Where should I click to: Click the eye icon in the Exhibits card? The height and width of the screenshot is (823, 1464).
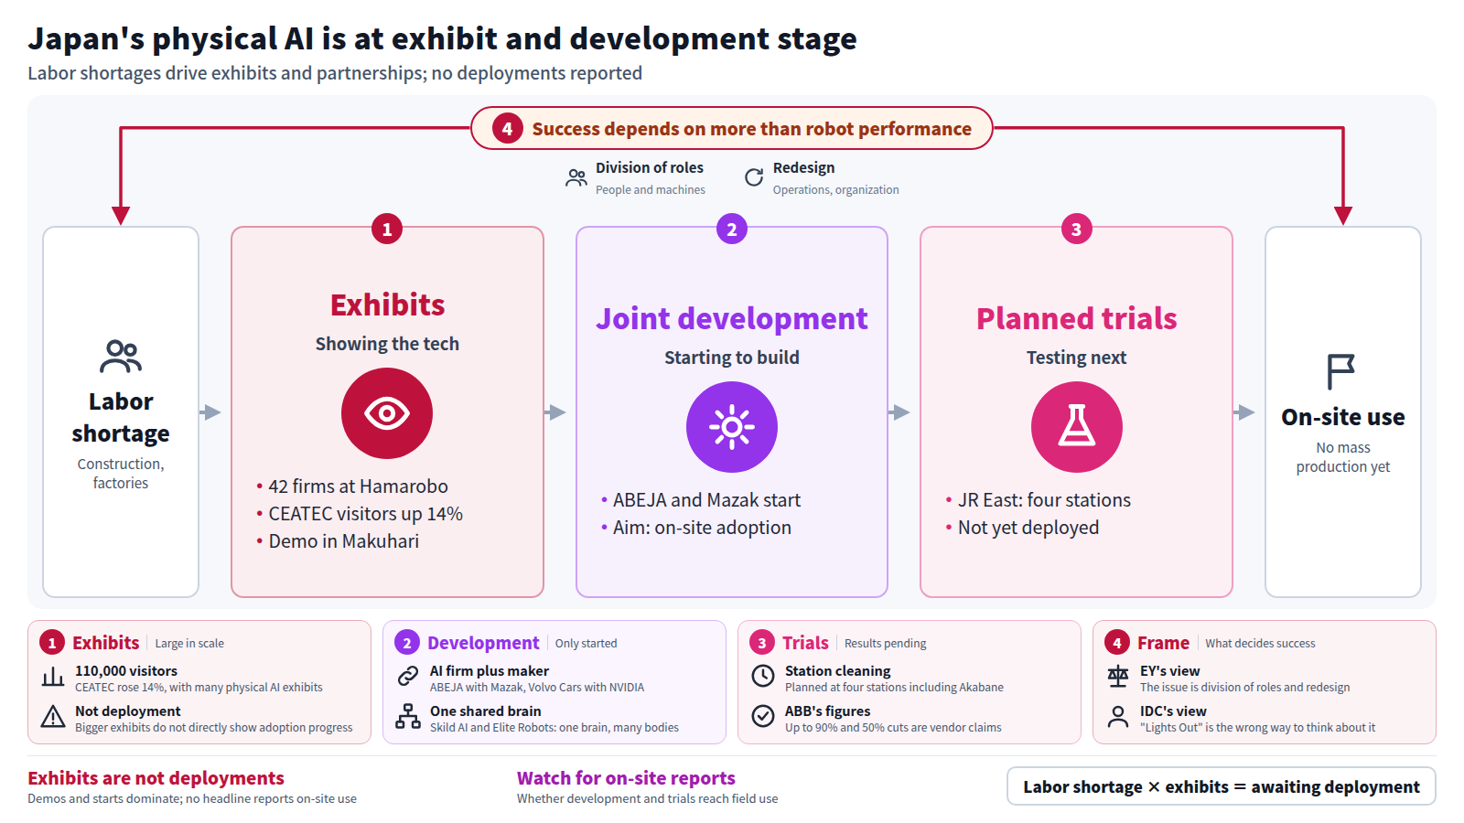pos(387,413)
